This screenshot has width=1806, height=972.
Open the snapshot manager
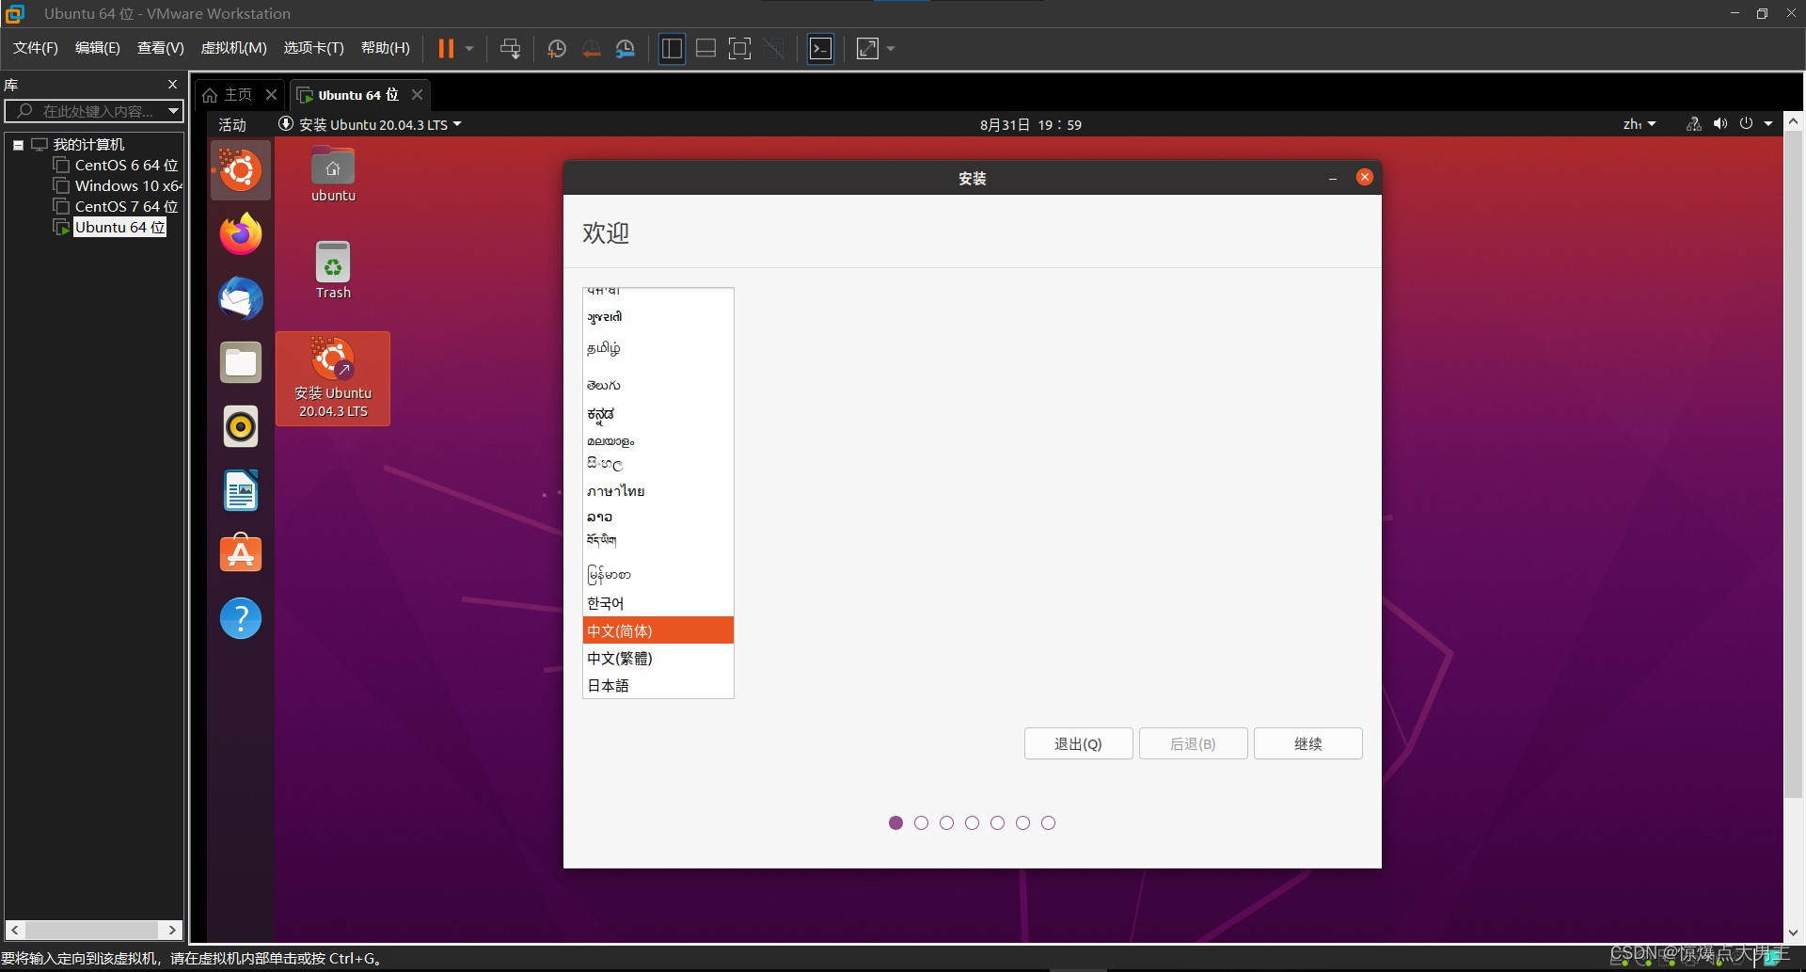626,48
